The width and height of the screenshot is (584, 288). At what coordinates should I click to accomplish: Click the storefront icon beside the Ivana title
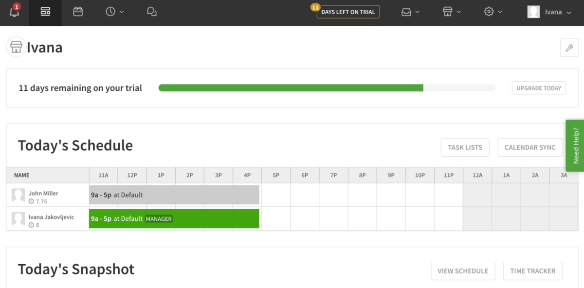[x=17, y=46]
